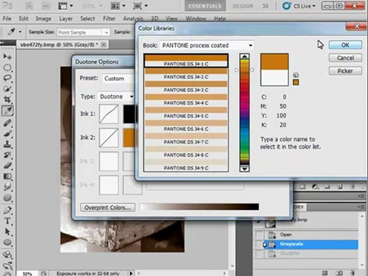Screen dimensions: 368x276
Task: Click the Picker button
Action: 345,71
